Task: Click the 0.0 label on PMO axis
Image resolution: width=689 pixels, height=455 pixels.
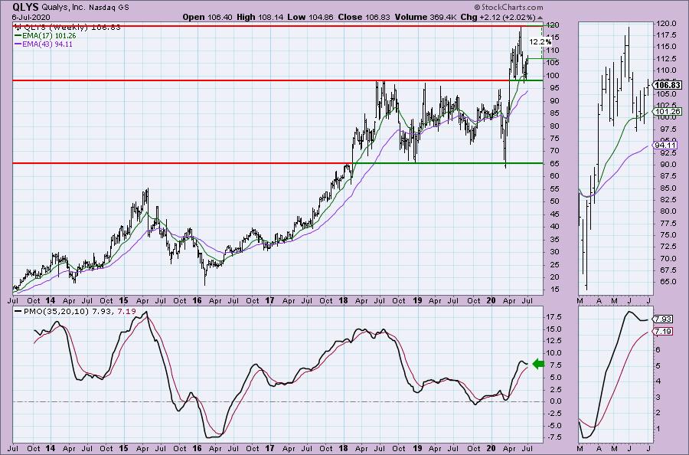Action: point(555,401)
